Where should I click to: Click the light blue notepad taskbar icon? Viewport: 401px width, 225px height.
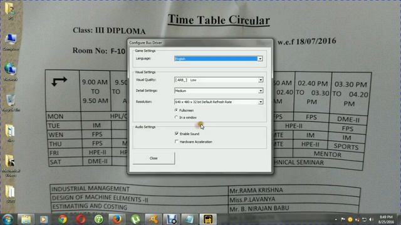pyautogui.click(x=189, y=219)
